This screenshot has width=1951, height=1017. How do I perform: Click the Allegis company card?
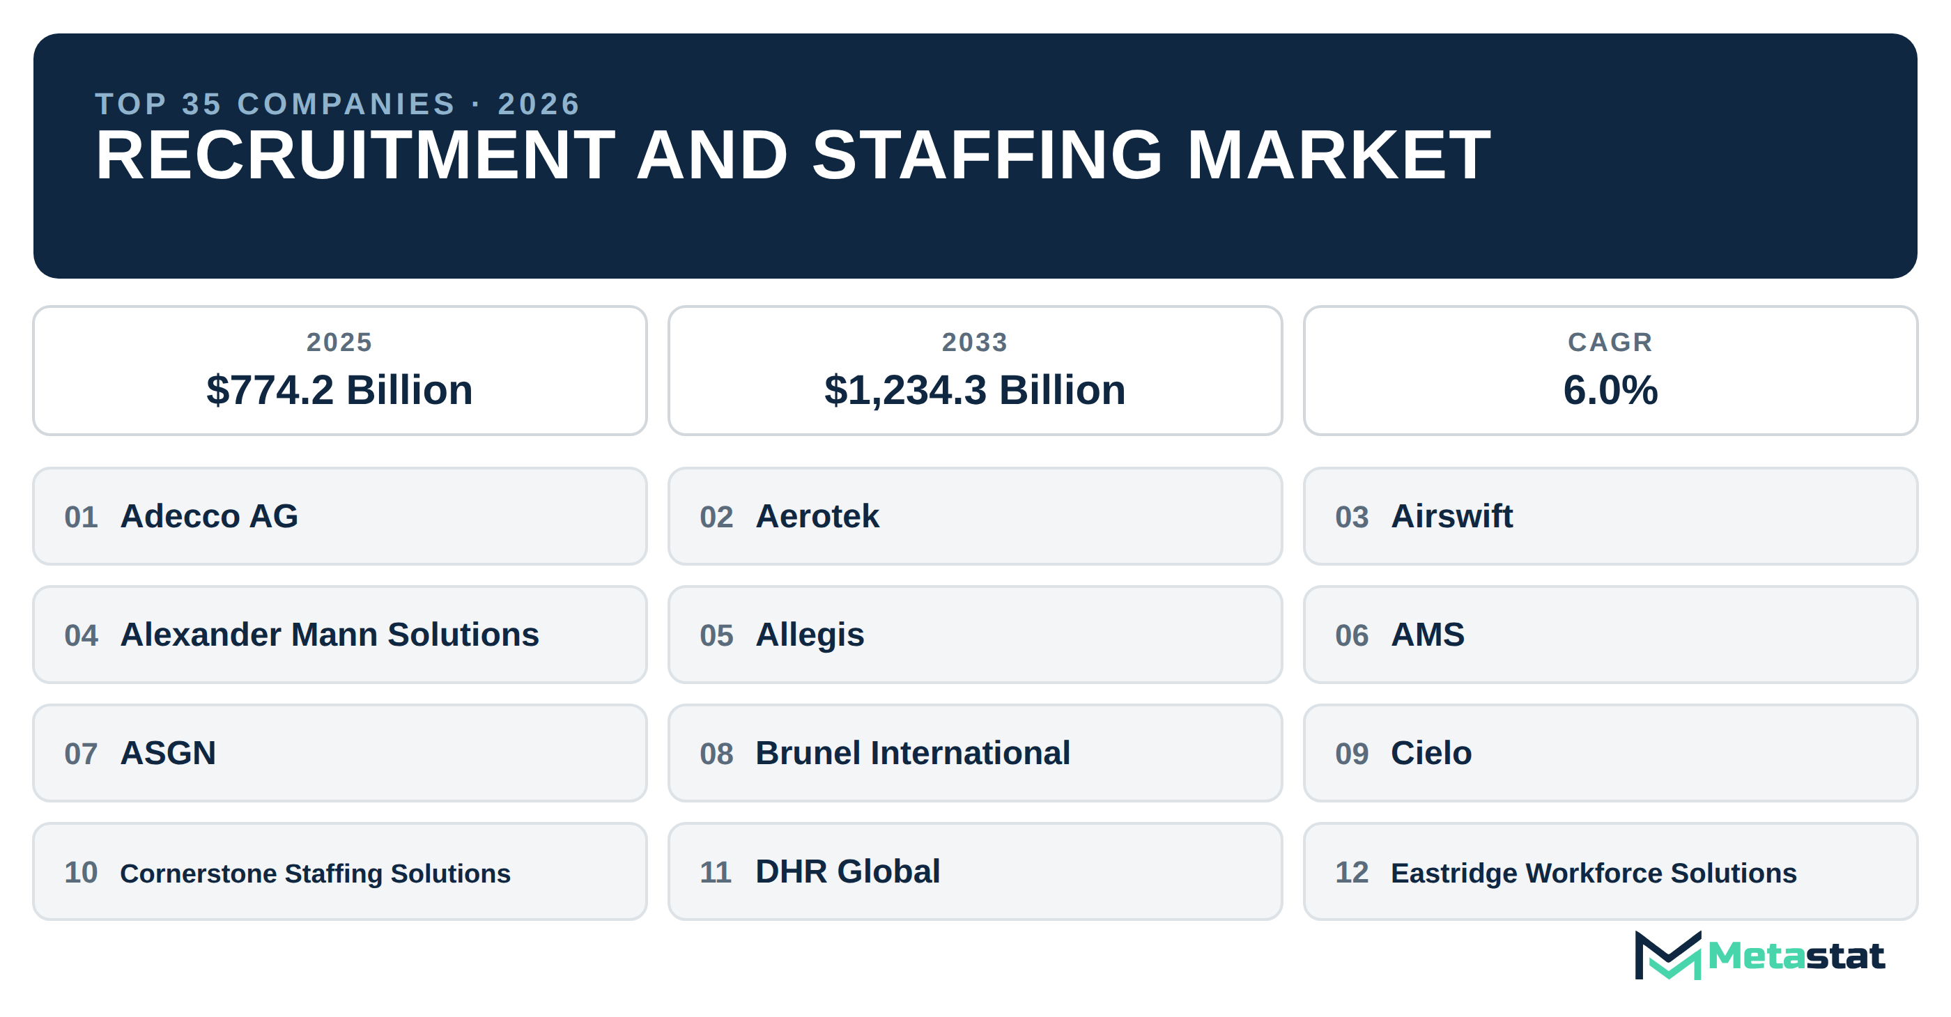coord(975,635)
